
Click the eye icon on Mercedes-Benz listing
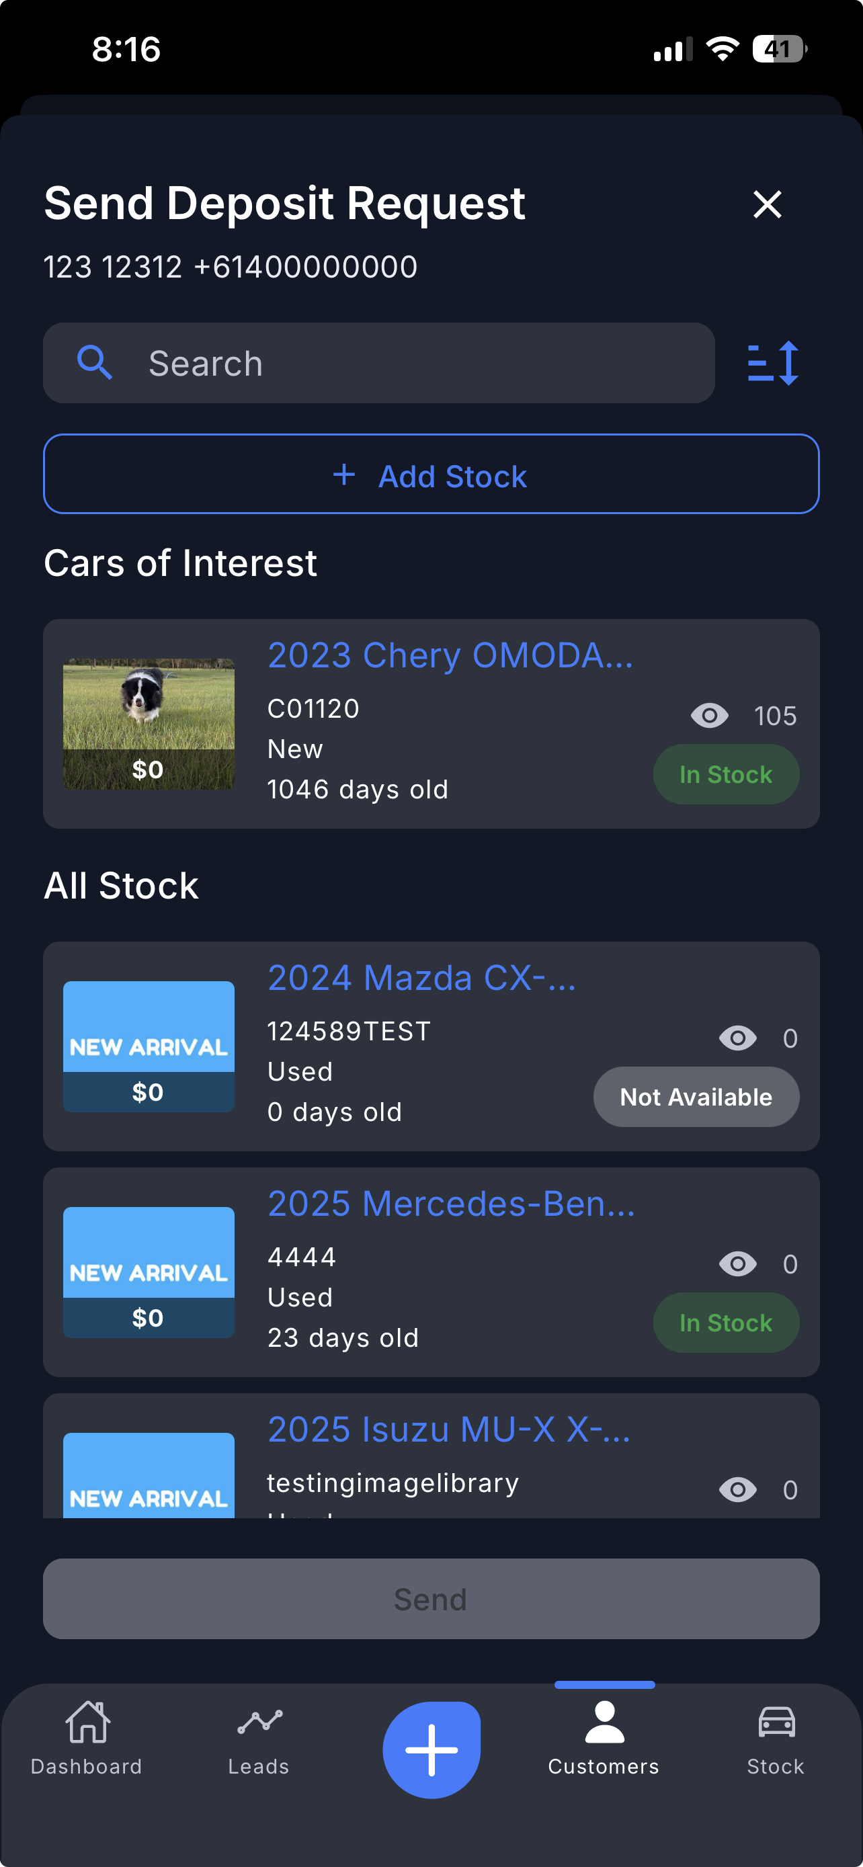pyautogui.click(x=737, y=1264)
